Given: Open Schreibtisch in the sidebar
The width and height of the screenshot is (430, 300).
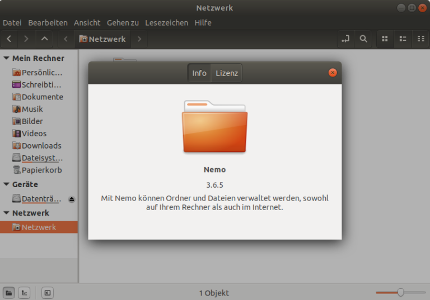Looking at the screenshot, I should coord(39,85).
